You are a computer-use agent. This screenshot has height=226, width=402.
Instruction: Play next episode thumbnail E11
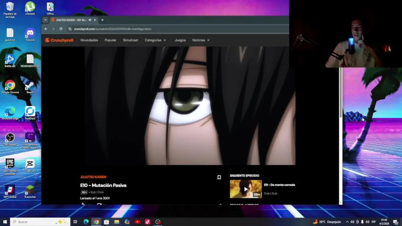point(246,189)
